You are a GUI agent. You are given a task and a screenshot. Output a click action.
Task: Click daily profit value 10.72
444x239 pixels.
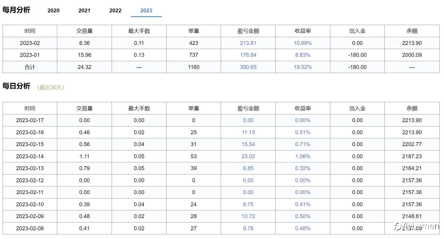tap(248, 216)
